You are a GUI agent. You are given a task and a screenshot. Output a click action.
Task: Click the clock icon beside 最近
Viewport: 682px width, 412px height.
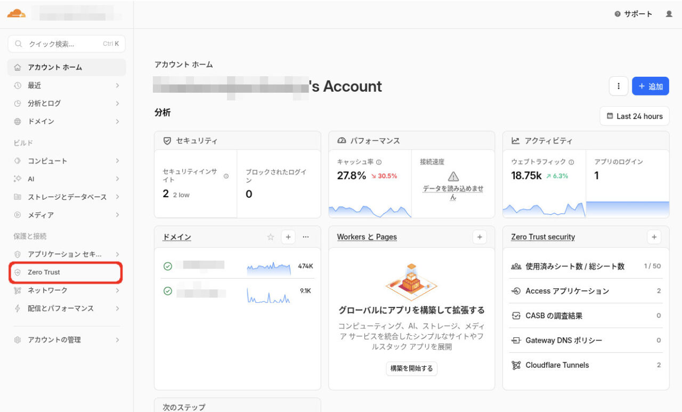tap(18, 85)
